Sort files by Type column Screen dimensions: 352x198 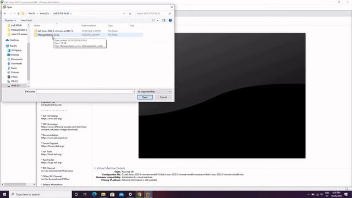pos(111,26)
